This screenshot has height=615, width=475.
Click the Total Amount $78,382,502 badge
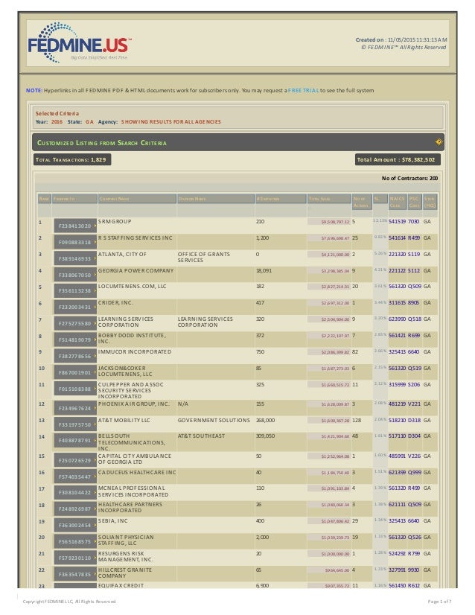(x=398, y=159)
